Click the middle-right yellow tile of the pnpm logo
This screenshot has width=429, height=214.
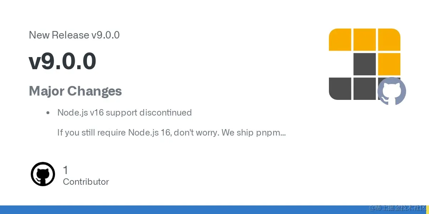389,64
